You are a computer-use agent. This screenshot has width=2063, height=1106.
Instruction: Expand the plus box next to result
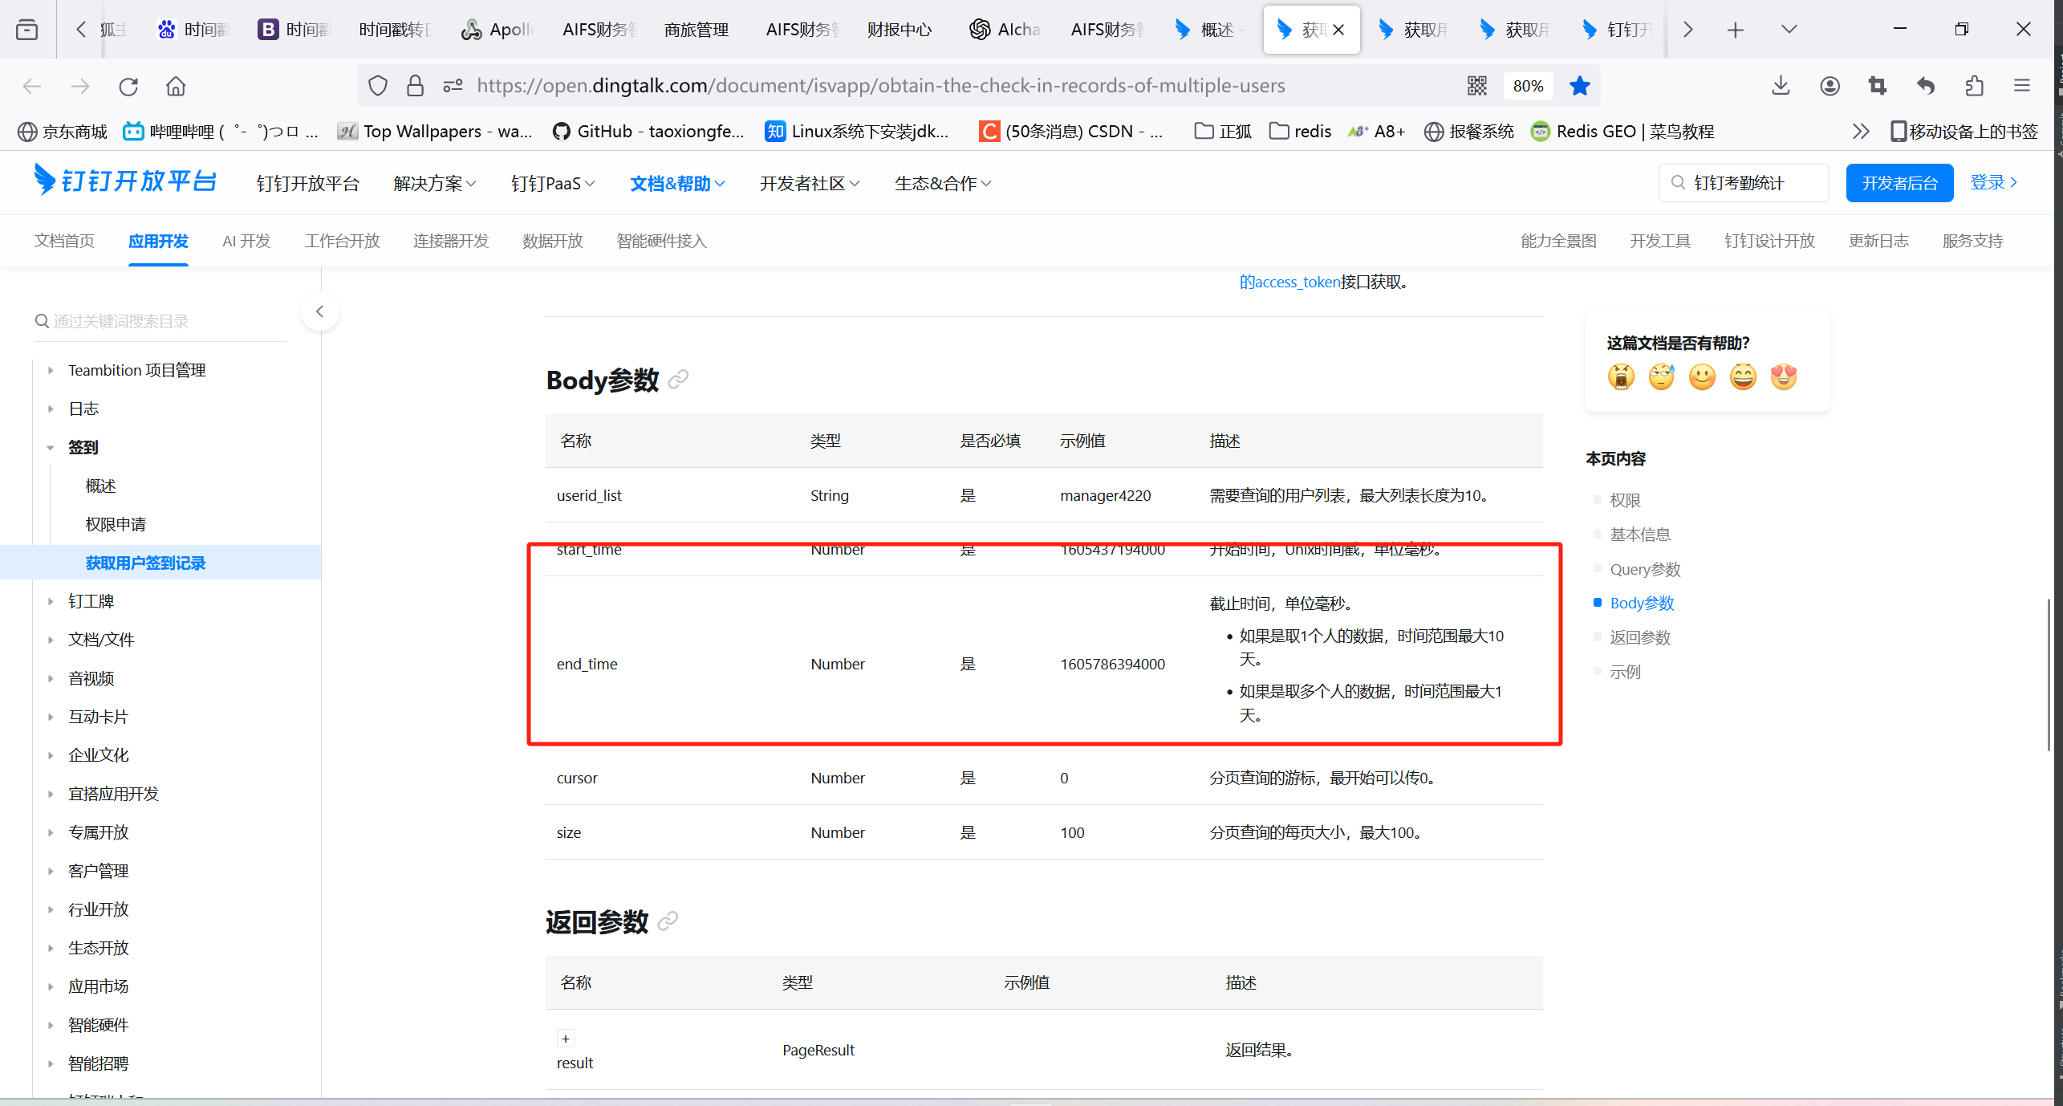pyautogui.click(x=566, y=1039)
